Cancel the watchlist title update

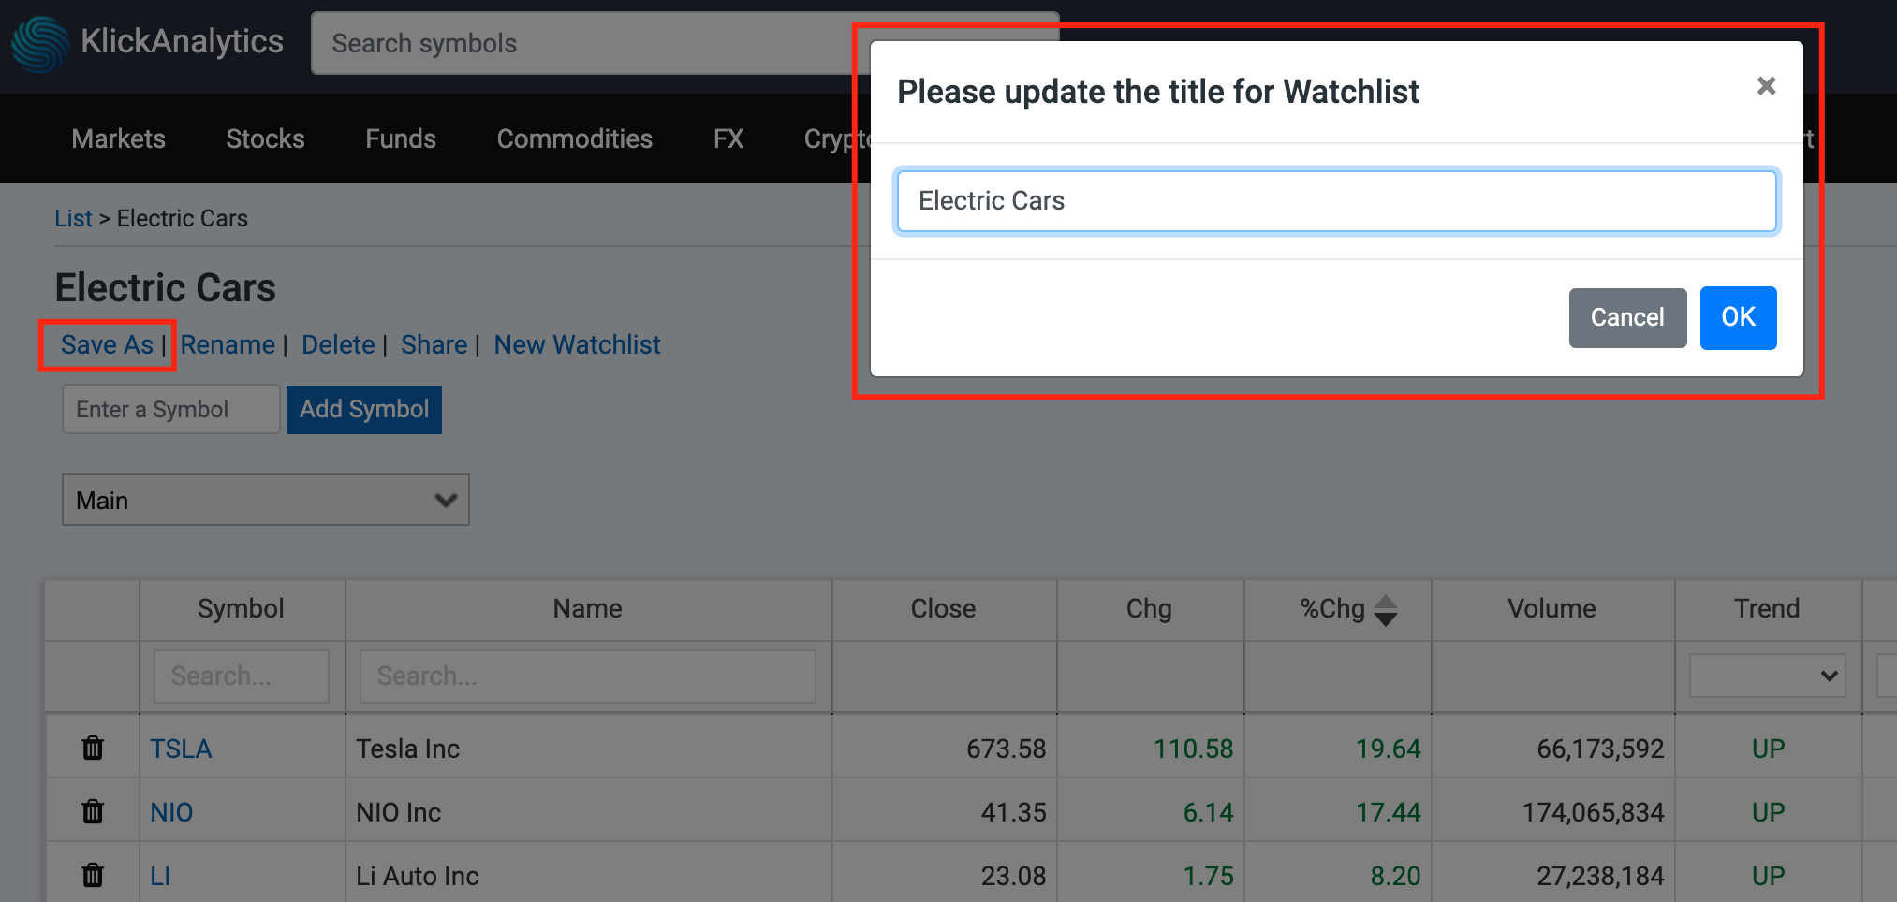[1626, 318]
